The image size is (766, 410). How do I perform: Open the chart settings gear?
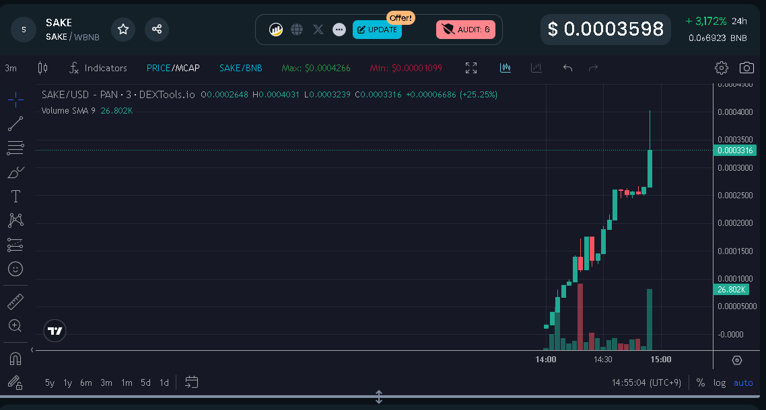tap(721, 67)
